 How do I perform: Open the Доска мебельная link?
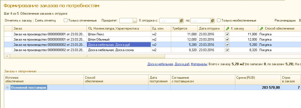tap(160, 64)
